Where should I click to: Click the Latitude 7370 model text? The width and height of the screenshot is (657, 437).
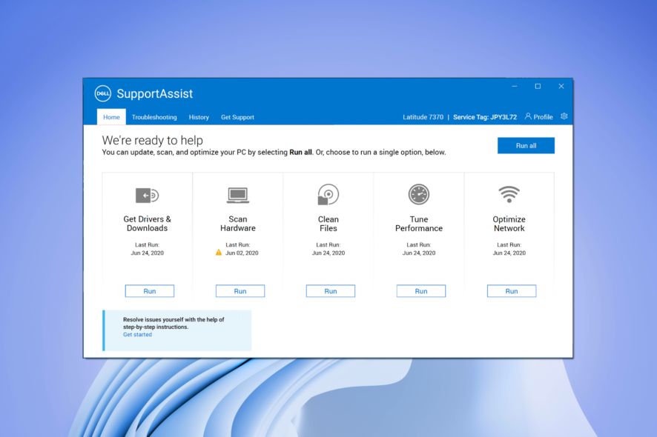pyautogui.click(x=423, y=117)
